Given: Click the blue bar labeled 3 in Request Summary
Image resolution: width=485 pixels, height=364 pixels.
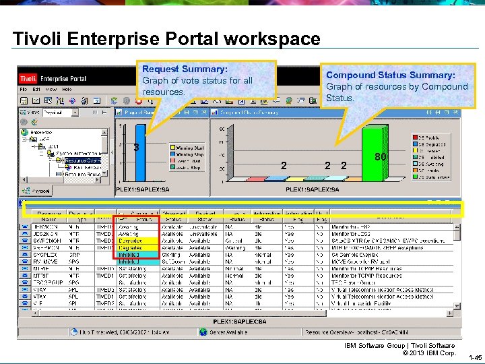Looking at the screenshot, I should tap(141, 153).
